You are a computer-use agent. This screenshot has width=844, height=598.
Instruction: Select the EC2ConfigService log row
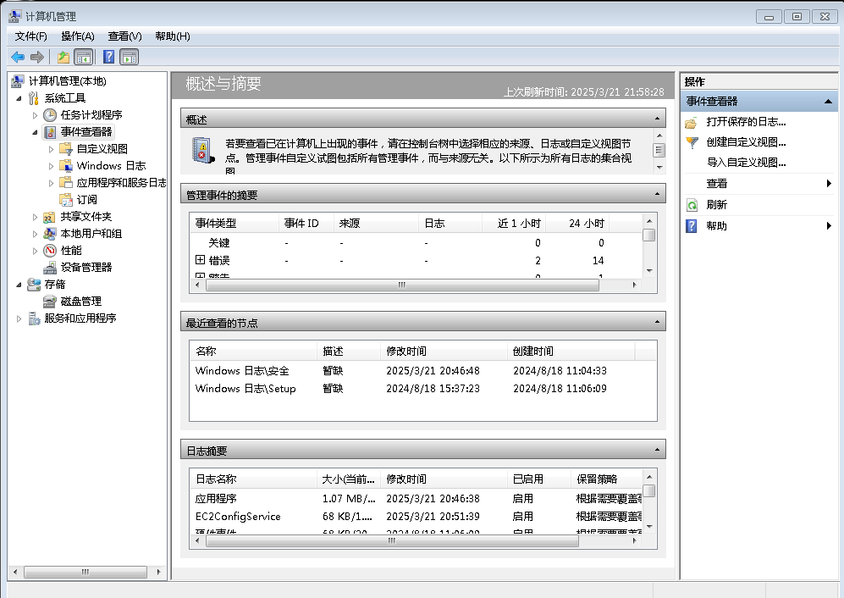[x=416, y=516]
